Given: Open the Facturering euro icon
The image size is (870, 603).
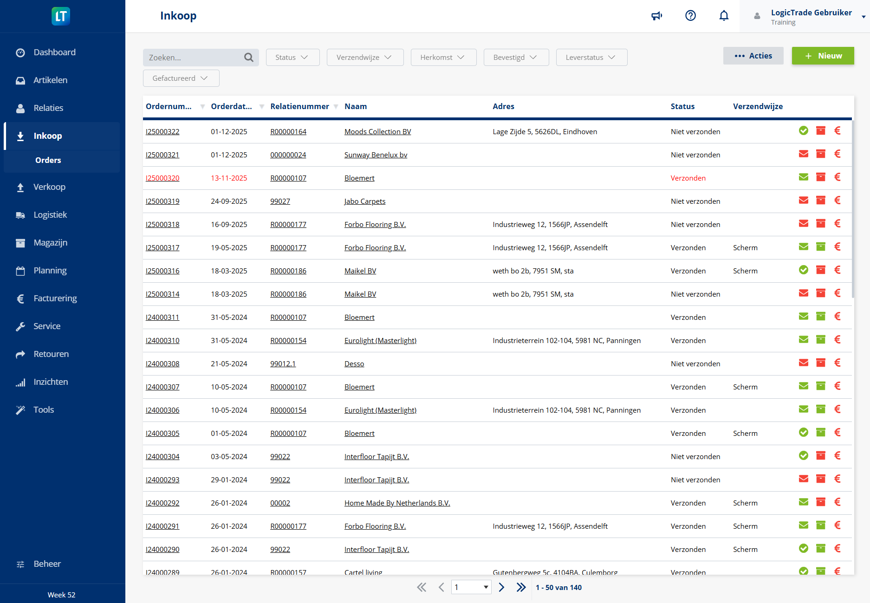Looking at the screenshot, I should 20,298.
